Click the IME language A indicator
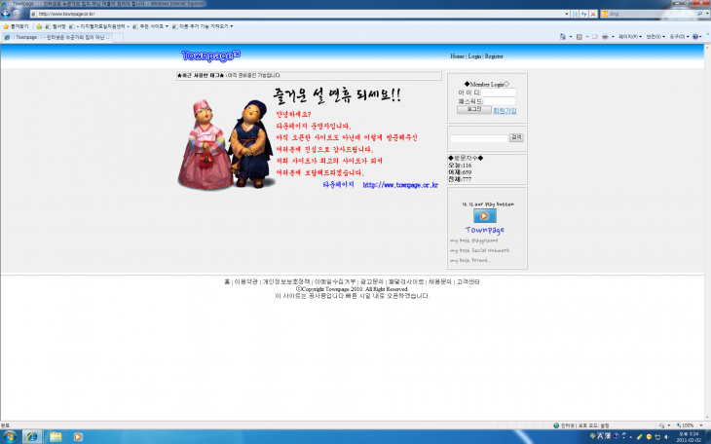Screen dimensions: 711x444 pyautogui.click(x=600, y=436)
